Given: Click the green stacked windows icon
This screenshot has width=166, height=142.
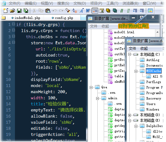Looking at the screenshot, I should (x=115, y=11).
